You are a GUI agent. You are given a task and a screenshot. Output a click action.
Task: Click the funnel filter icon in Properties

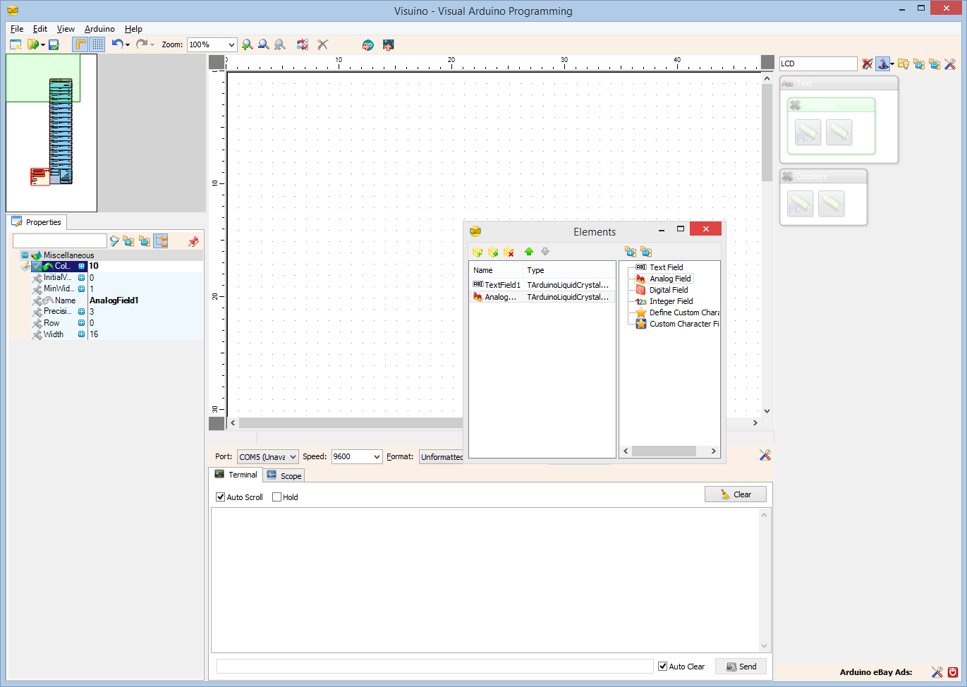114,241
